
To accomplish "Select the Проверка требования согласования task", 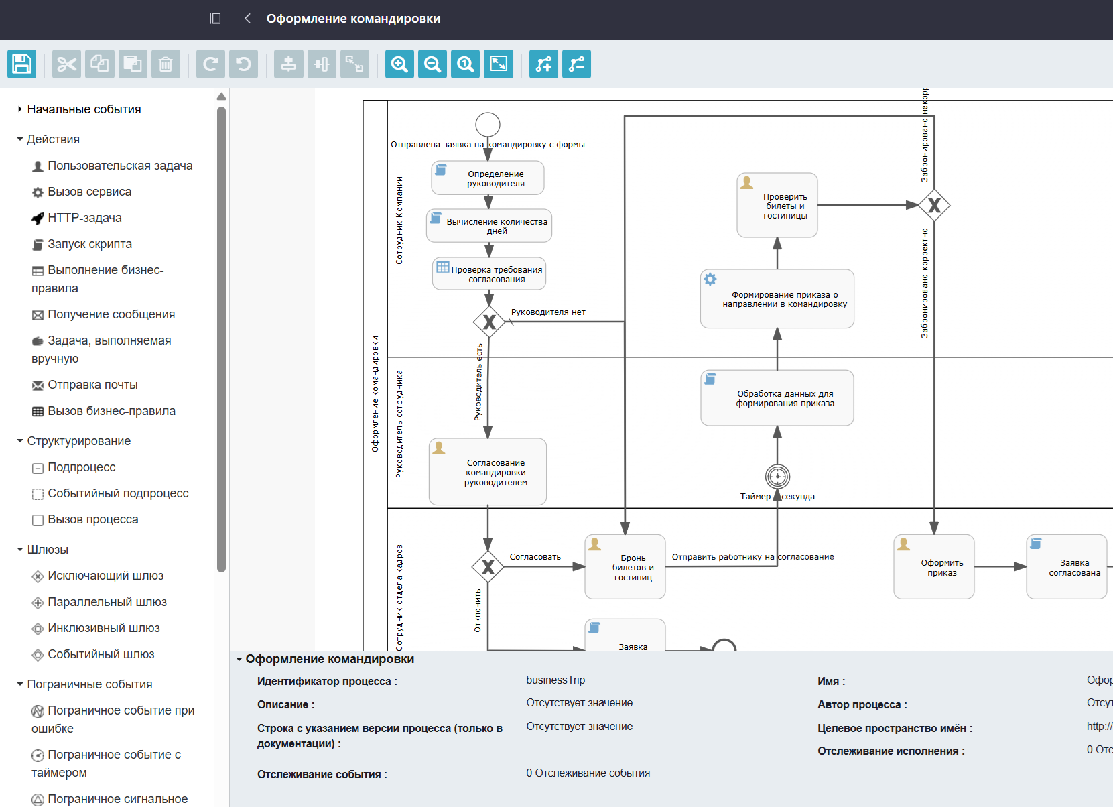I will click(489, 273).
